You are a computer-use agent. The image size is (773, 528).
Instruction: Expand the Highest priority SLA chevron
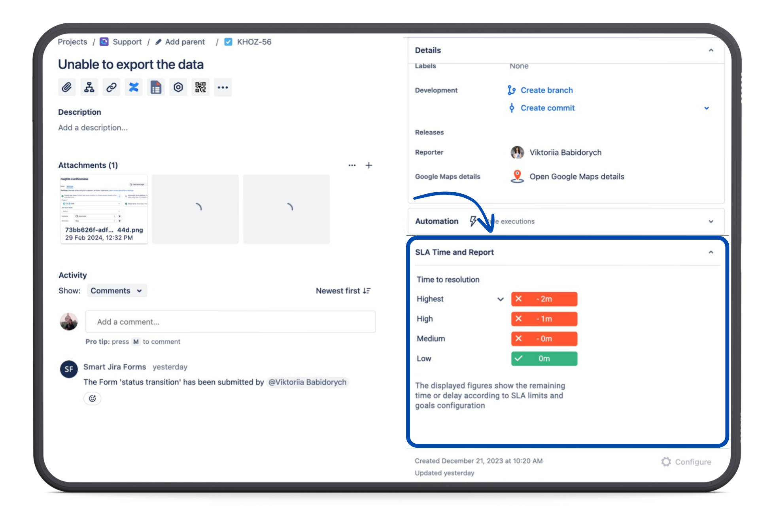(x=500, y=299)
